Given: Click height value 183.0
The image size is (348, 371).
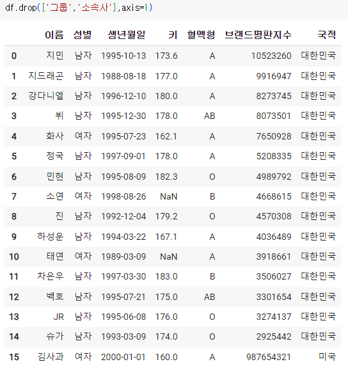Looking at the screenshot, I should tap(166, 276).
